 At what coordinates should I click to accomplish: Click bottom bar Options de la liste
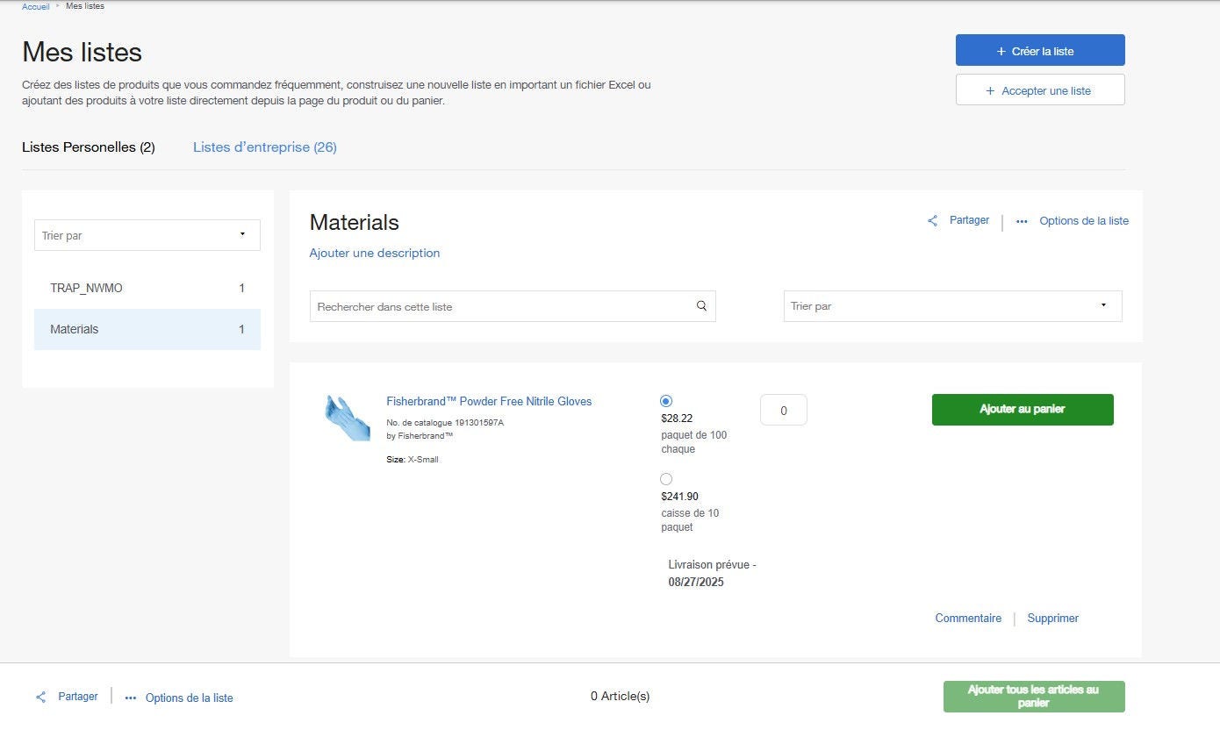[x=190, y=698]
